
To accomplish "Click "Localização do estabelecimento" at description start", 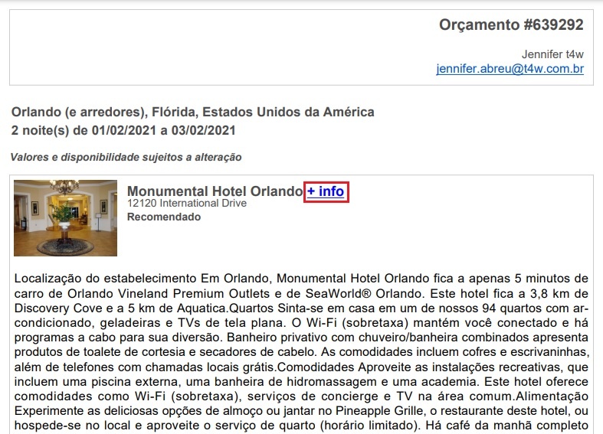I will click(106, 279).
